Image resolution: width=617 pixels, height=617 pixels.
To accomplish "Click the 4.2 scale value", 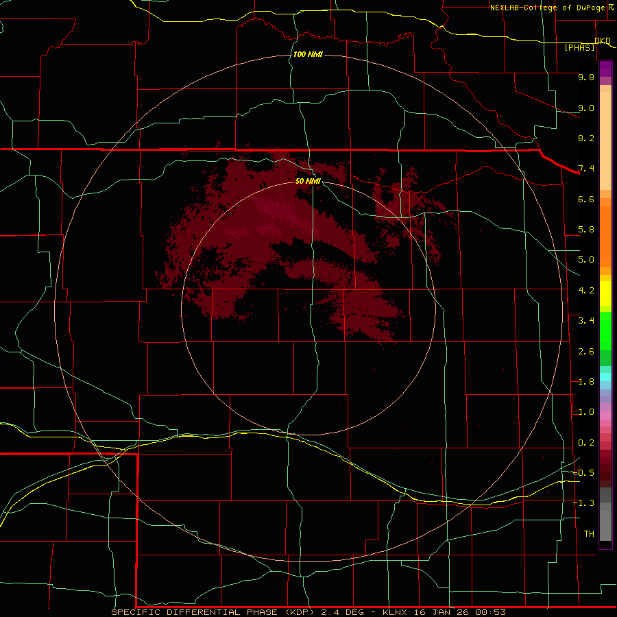I will [586, 291].
